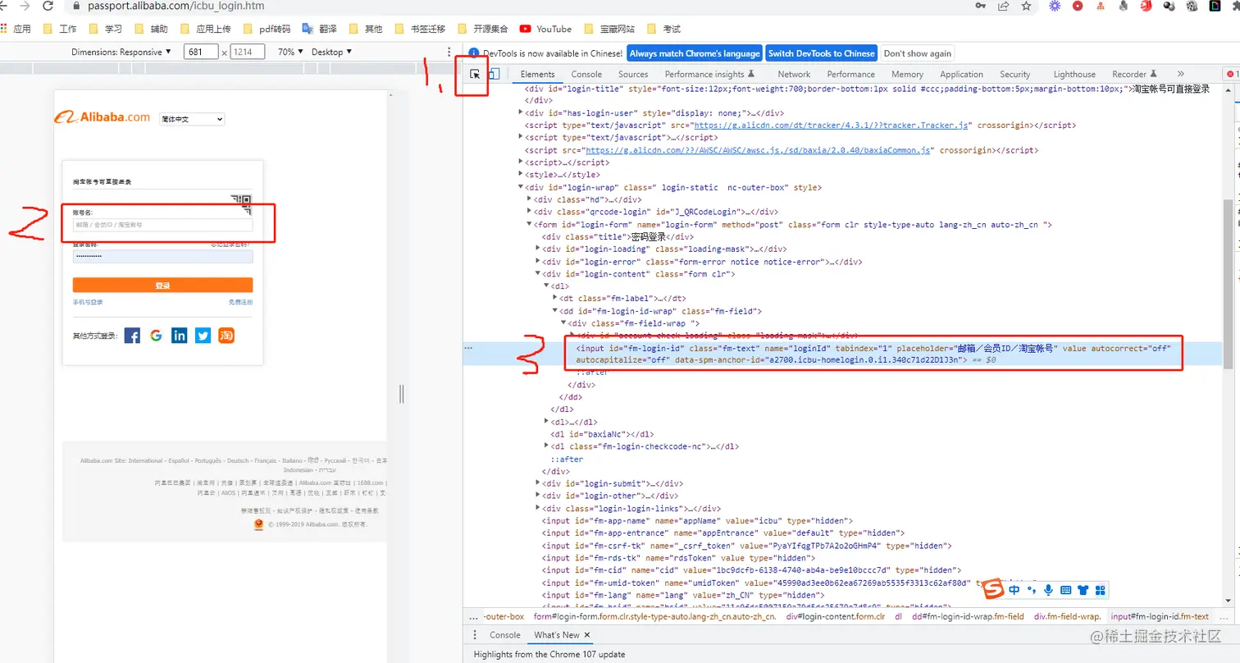
Task: Expand the login-other div node
Action: click(538, 496)
